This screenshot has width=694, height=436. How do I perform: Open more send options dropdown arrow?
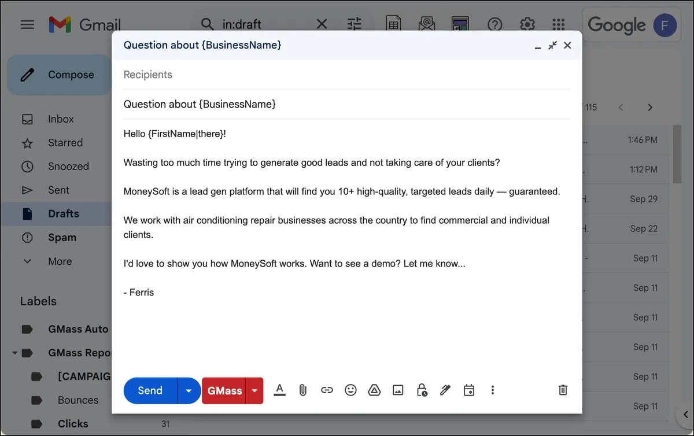click(189, 390)
